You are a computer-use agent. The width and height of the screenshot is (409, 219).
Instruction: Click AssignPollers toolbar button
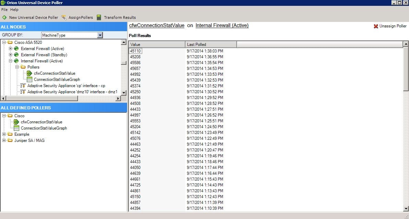tap(77, 17)
